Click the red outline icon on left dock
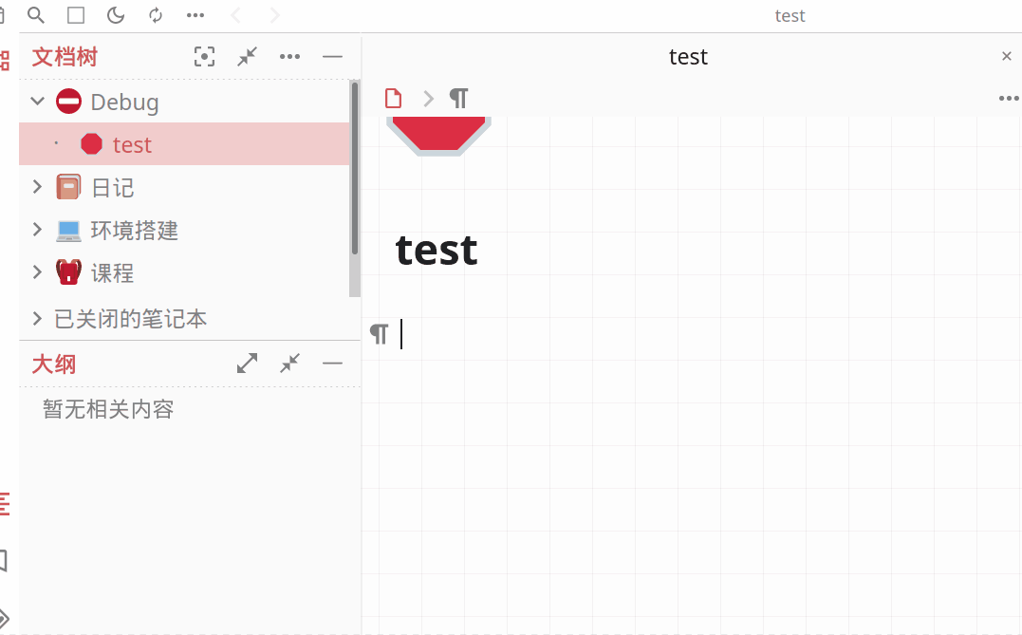This screenshot has height=635, width=1022. (x=4, y=504)
